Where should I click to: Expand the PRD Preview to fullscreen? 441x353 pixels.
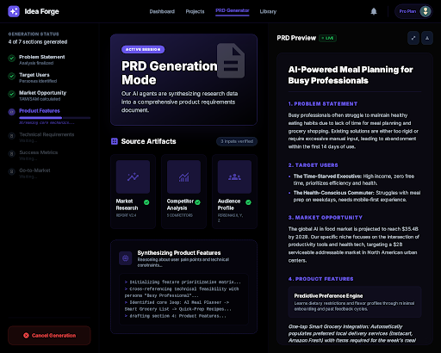(413, 38)
